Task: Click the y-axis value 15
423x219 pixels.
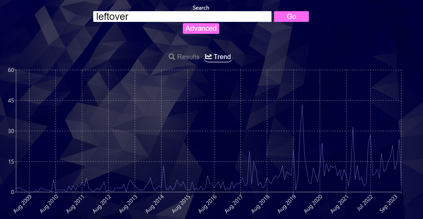Action: (x=11, y=162)
